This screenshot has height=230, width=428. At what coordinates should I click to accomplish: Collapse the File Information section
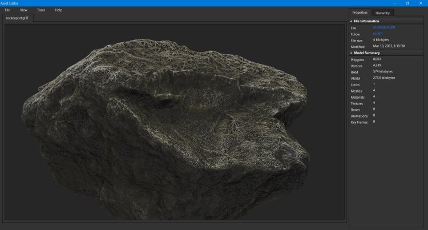coord(351,21)
